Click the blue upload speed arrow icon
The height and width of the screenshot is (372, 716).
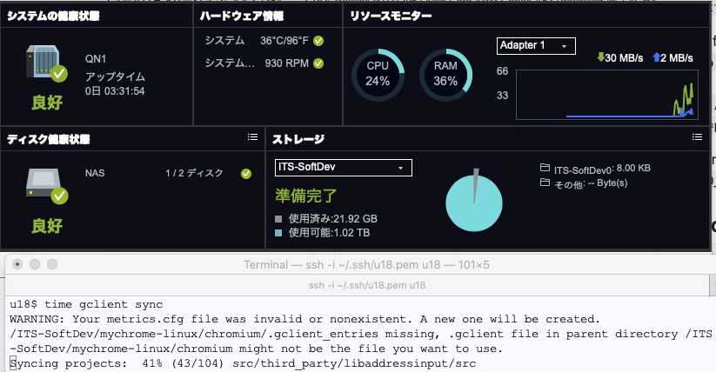coord(657,58)
